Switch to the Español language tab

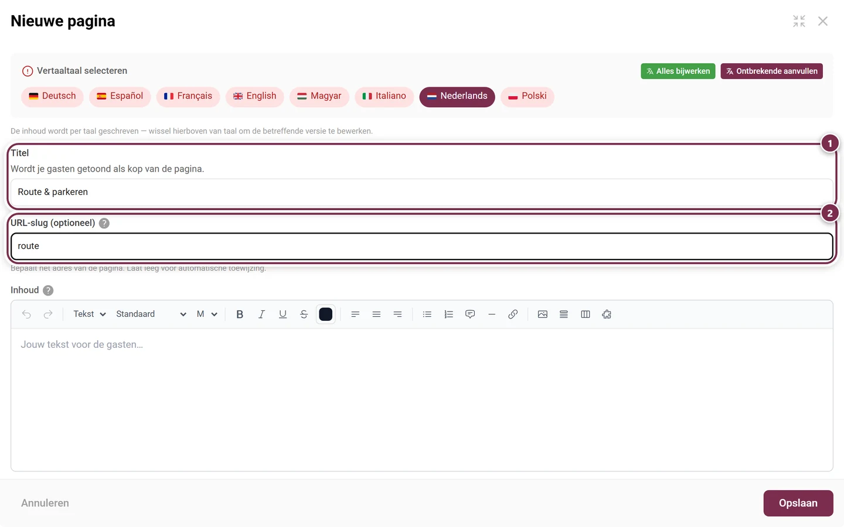tap(120, 97)
